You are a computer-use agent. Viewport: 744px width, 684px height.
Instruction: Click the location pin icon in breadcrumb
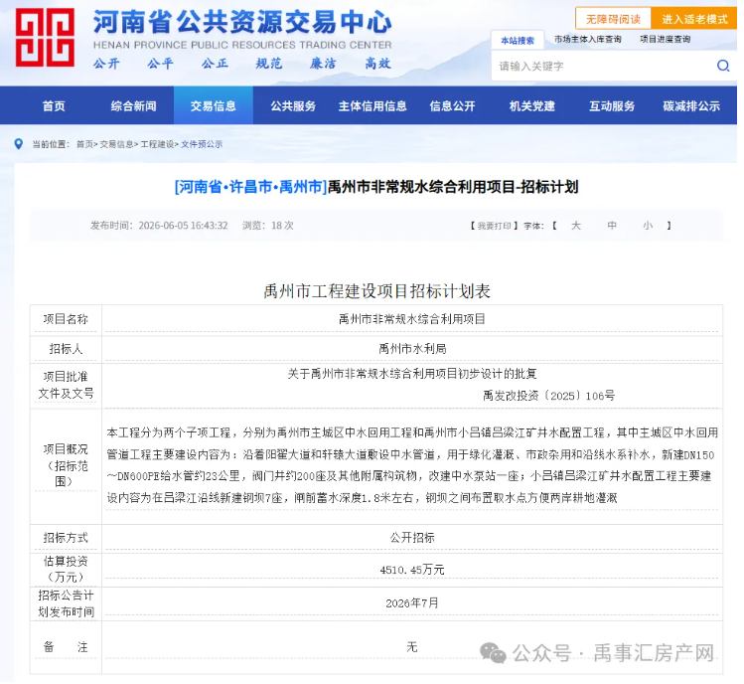point(19,144)
